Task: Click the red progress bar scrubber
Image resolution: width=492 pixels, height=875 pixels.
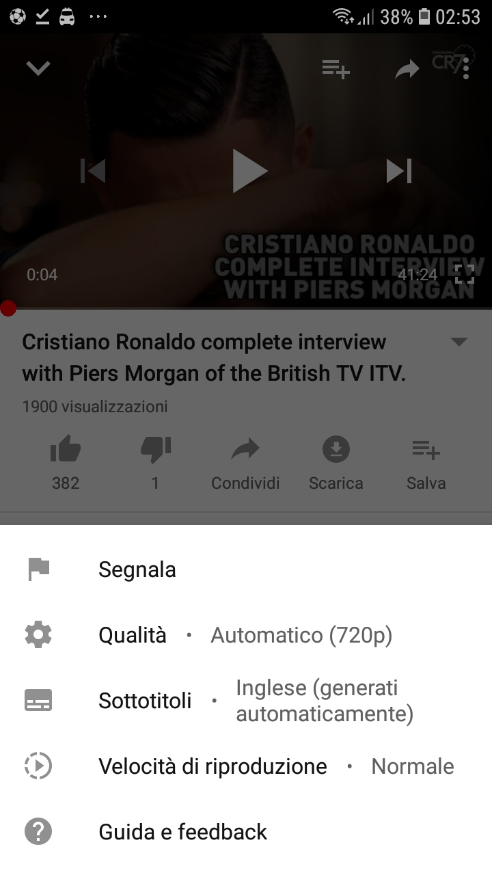Action: coord(8,308)
